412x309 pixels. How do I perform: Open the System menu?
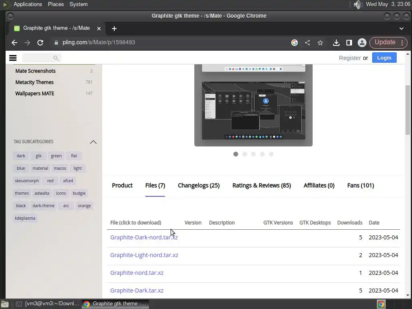click(x=78, y=4)
